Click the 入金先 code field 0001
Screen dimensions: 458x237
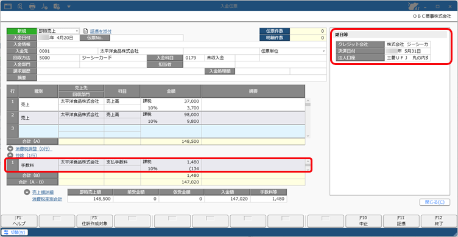coord(67,51)
